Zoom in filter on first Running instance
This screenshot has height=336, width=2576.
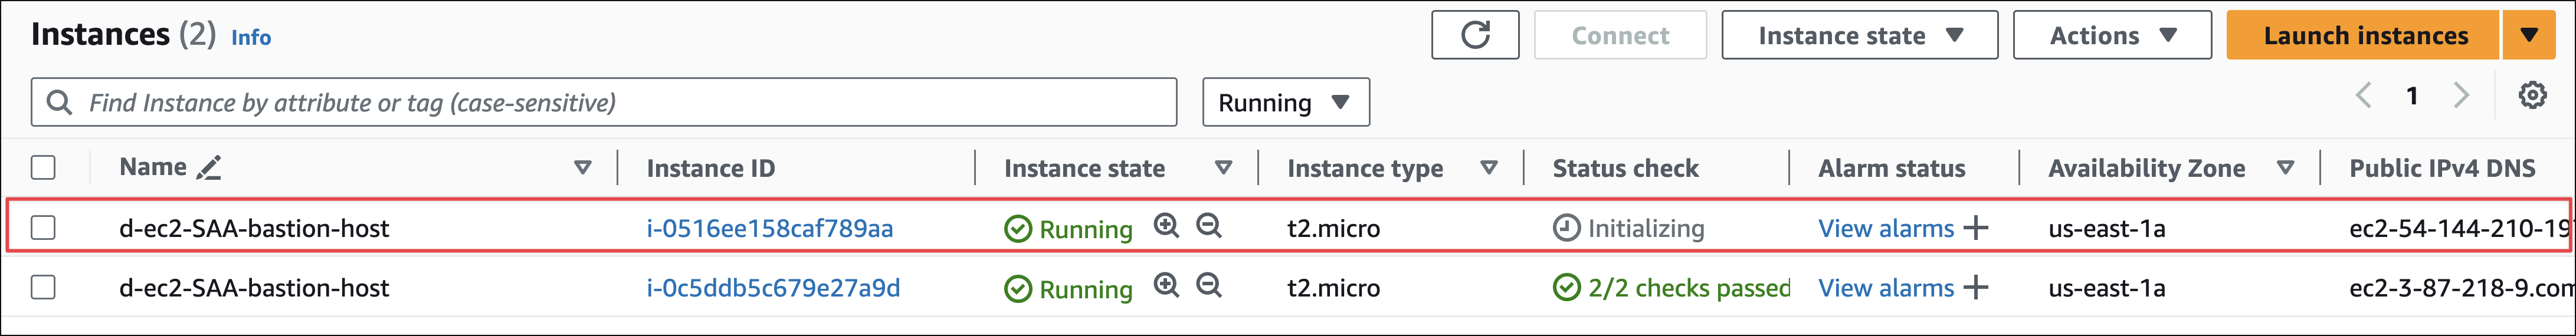pos(1166,226)
